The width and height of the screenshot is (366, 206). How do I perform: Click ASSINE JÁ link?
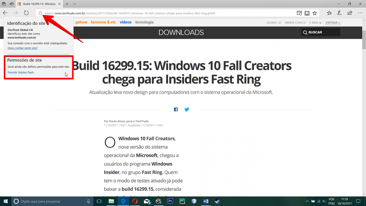coord(274,23)
